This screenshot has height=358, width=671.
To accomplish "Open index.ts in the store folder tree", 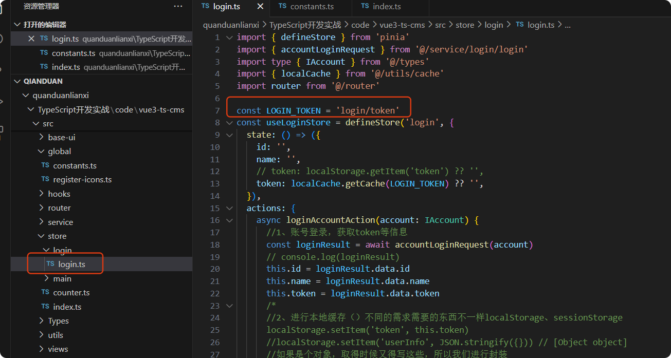I will coord(67,307).
